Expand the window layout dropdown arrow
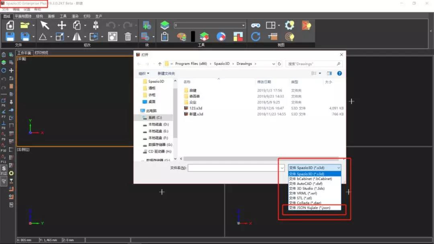The height and width of the screenshot is (244, 434). coord(279,25)
